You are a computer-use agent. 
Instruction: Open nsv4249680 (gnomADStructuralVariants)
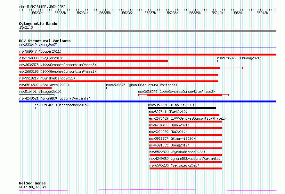pos(185,159)
